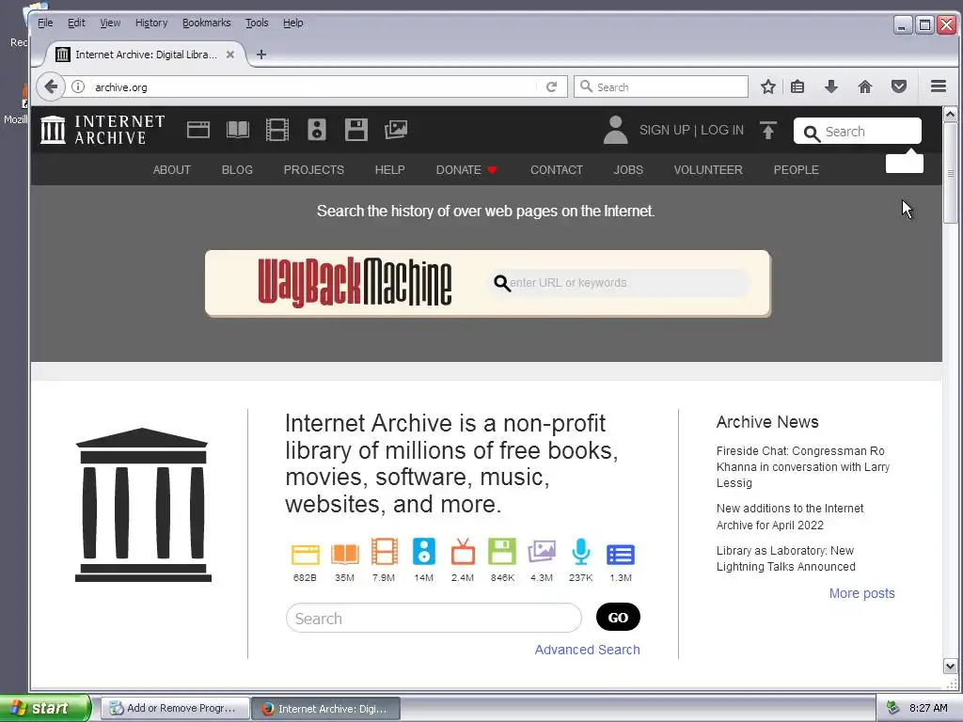Open the Bookmarks menu
Image resolution: width=963 pixels, height=722 pixels.
point(206,23)
